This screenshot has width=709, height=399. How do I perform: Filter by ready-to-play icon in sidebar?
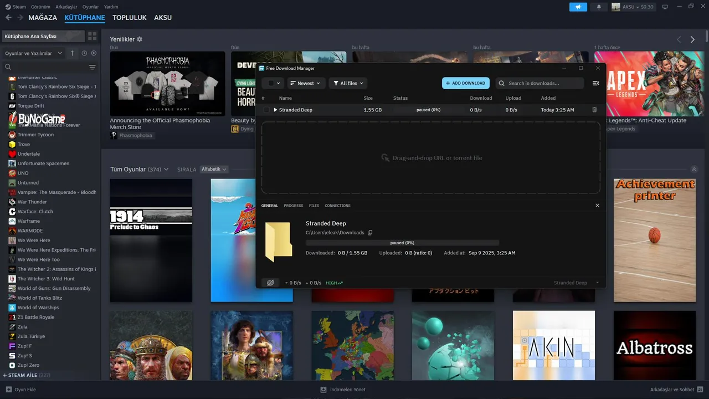94,53
